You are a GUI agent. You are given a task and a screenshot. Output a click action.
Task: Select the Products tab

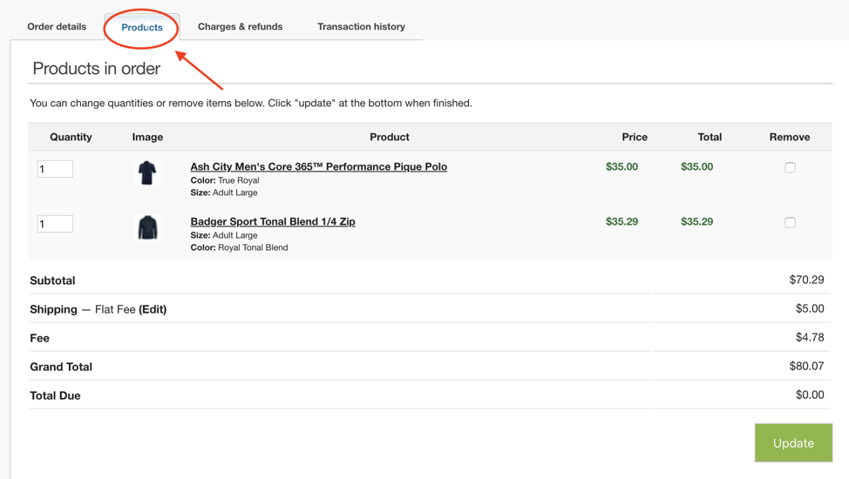click(142, 27)
